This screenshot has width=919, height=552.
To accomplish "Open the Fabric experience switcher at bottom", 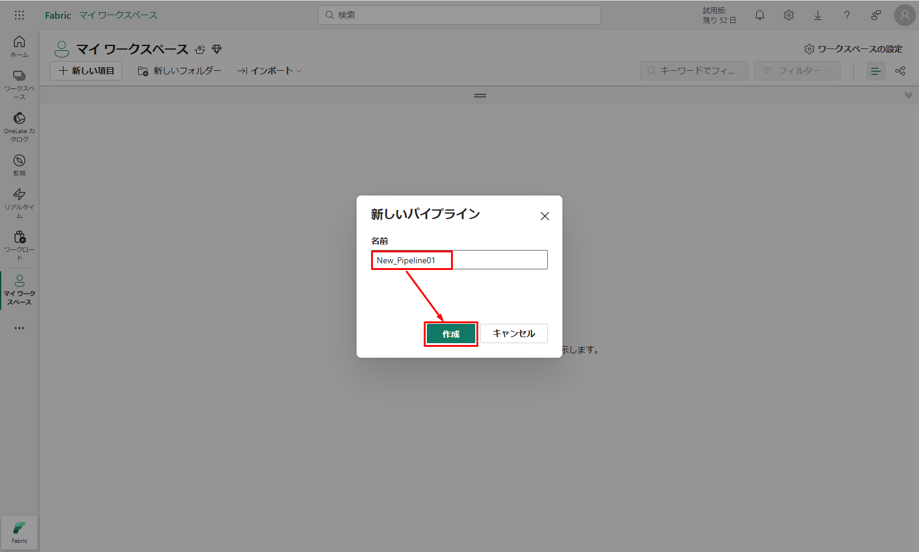I will [x=19, y=532].
